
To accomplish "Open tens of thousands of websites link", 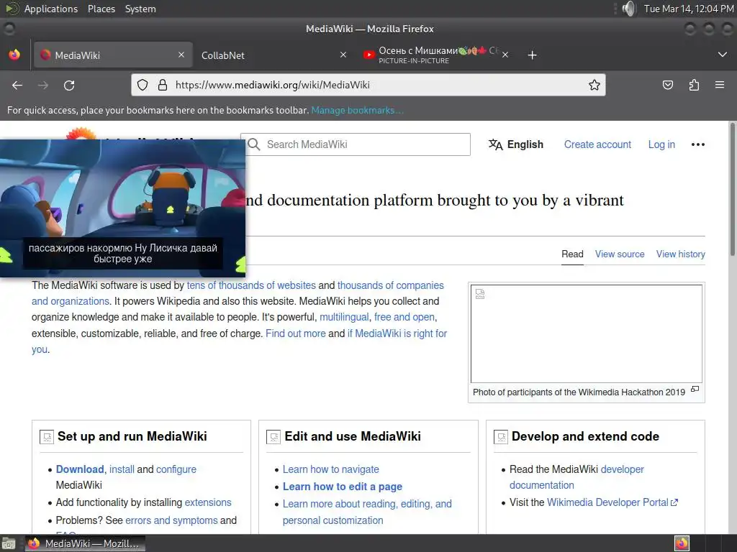I will pos(251,285).
